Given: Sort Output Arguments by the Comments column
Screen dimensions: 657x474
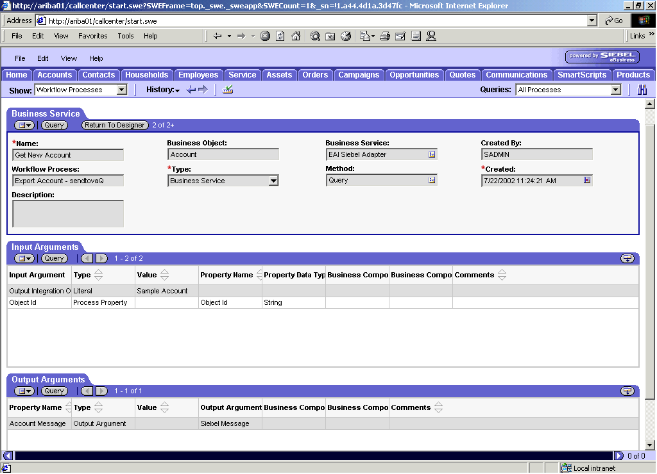Looking at the screenshot, I should (x=438, y=407).
